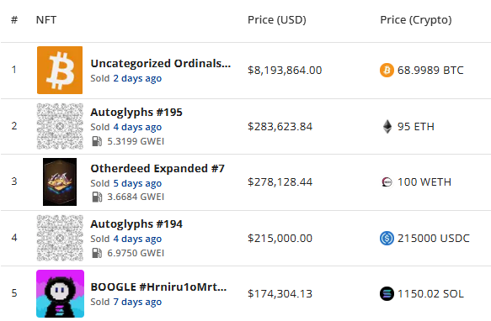The height and width of the screenshot is (321, 491).
Task: Open the Otherdeed Expanded #7 thumbnail
Action: click(x=60, y=182)
